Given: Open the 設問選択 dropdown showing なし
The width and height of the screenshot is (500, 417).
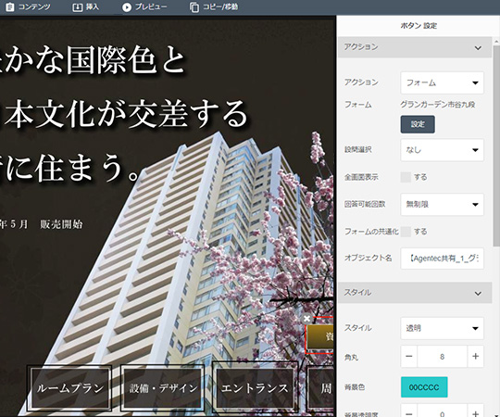Looking at the screenshot, I should coord(442,150).
